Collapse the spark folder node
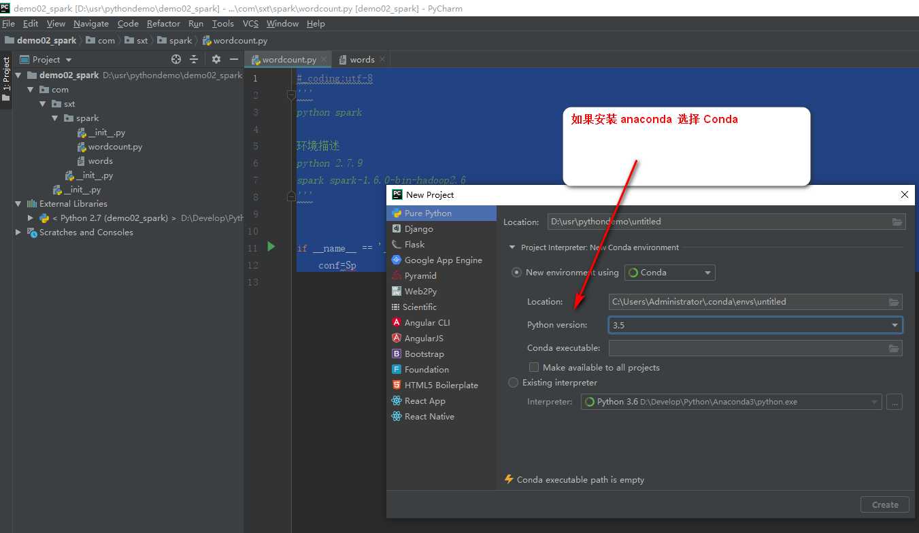This screenshot has width=919, height=533. [x=55, y=118]
